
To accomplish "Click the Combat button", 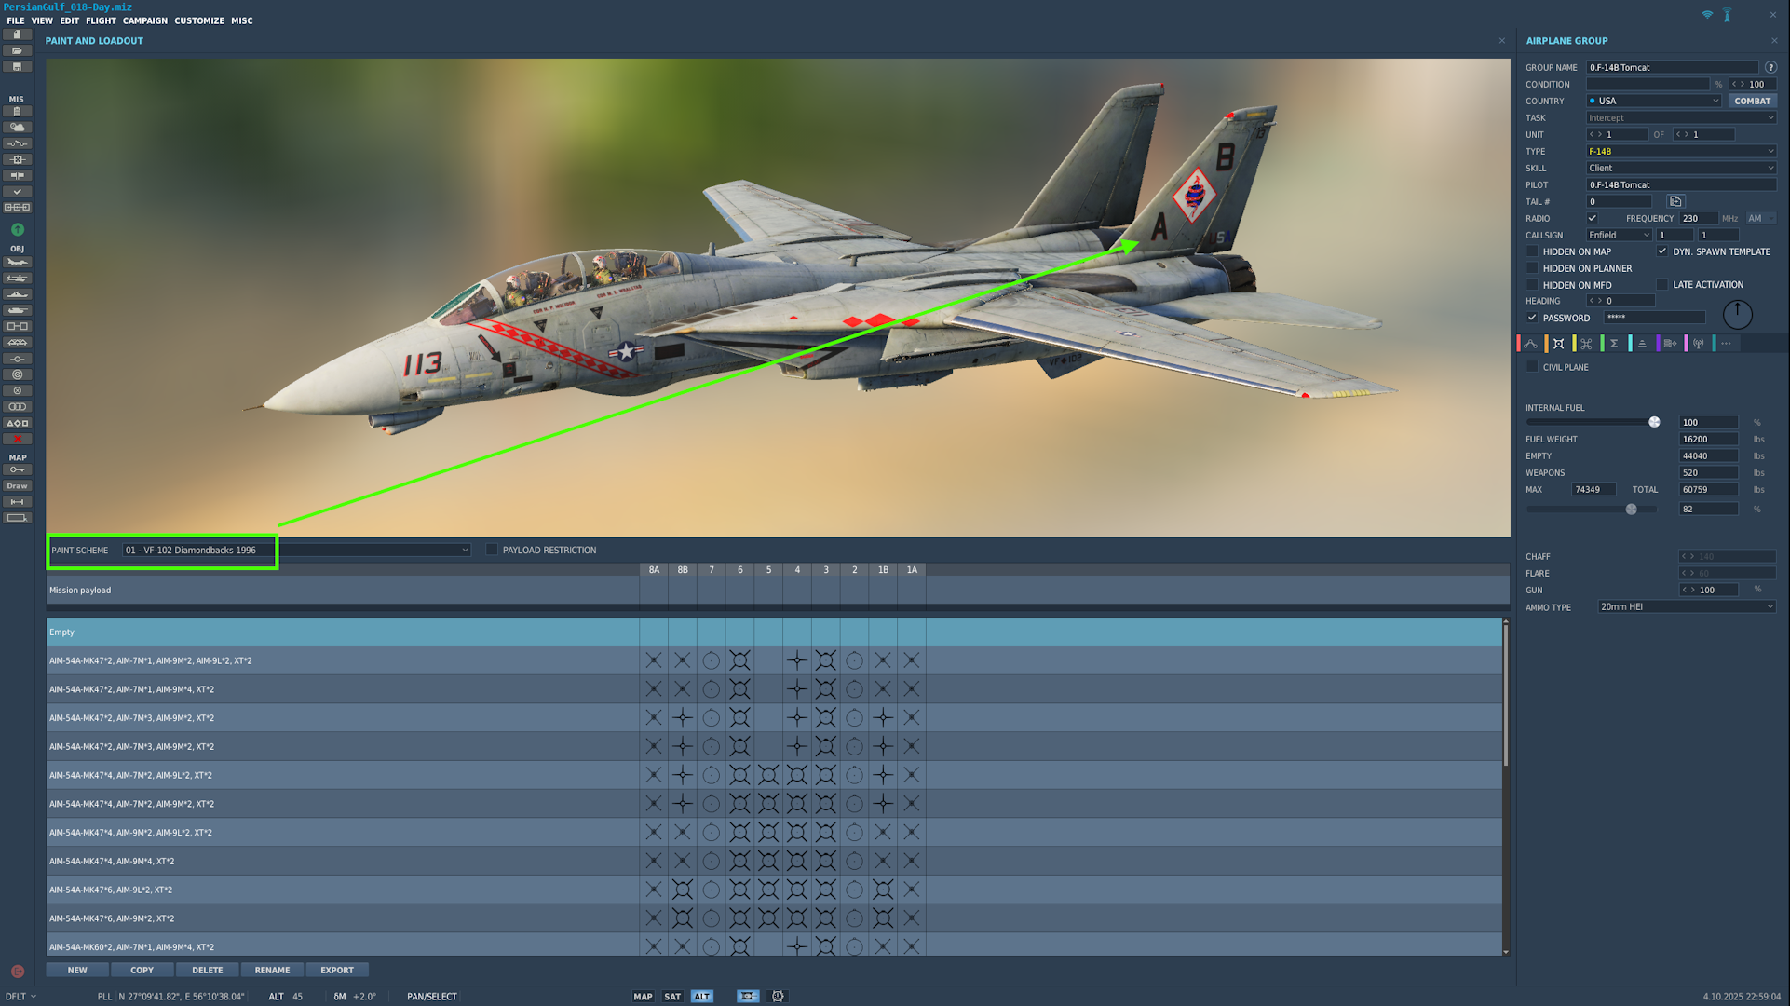I will (1752, 102).
